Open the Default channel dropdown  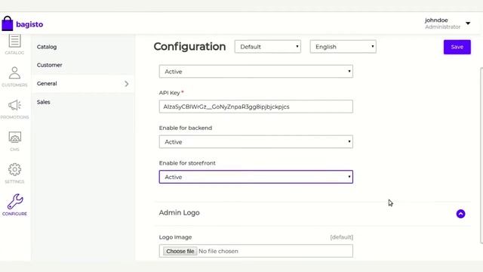click(x=267, y=47)
